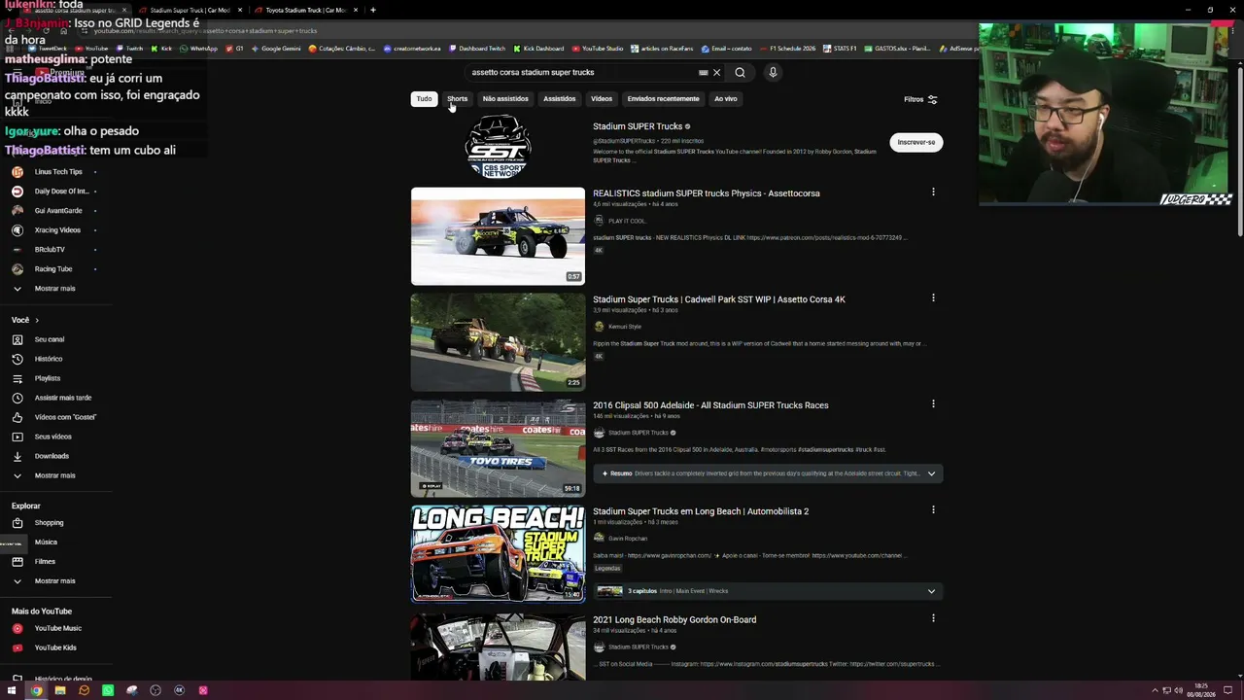
Task: Play the LONG BEACH thumbnail
Action: coord(498,554)
